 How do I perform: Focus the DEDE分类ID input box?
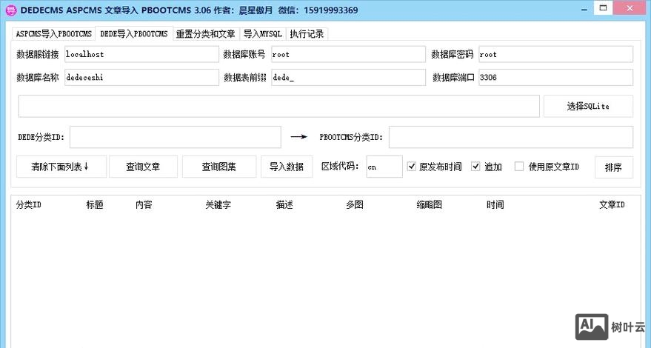[x=176, y=137]
